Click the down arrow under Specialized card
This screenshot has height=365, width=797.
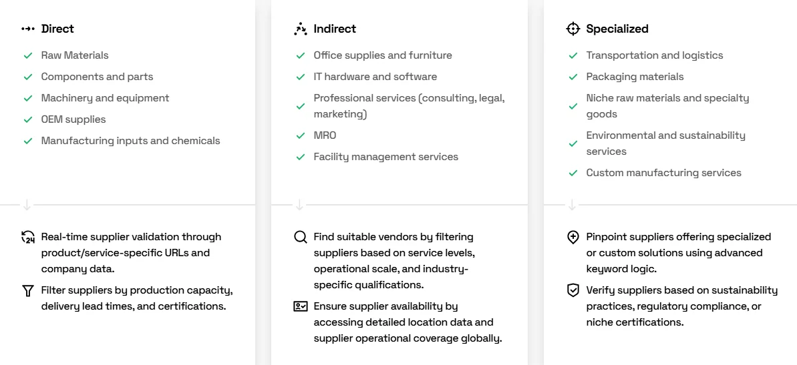click(573, 205)
